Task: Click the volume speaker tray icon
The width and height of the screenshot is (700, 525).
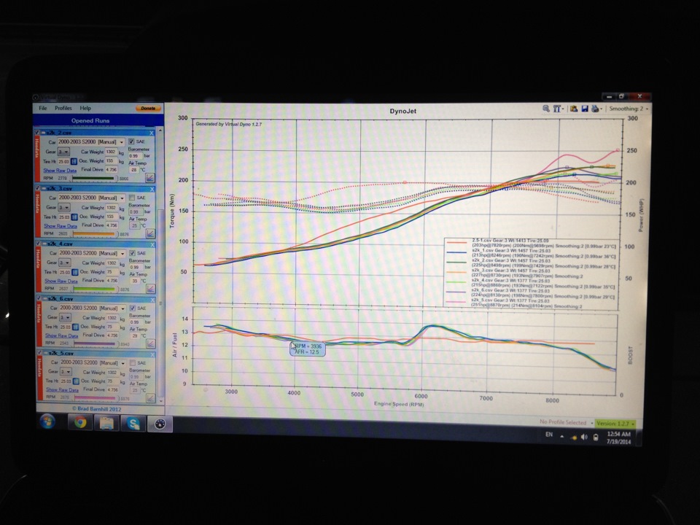Action: tap(584, 437)
